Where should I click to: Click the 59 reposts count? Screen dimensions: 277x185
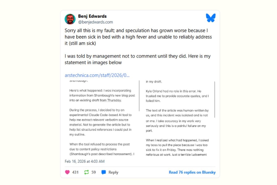[94, 172]
